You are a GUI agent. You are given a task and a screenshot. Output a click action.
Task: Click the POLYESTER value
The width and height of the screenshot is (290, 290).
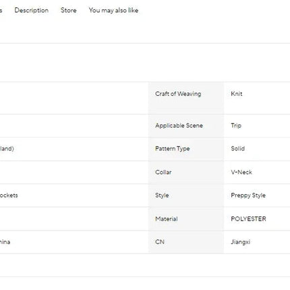pyautogui.click(x=248, y=219)
